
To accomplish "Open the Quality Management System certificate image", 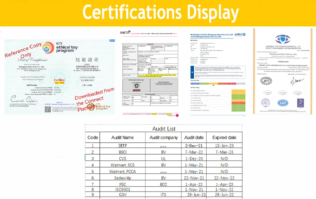I will click(283, 72).
